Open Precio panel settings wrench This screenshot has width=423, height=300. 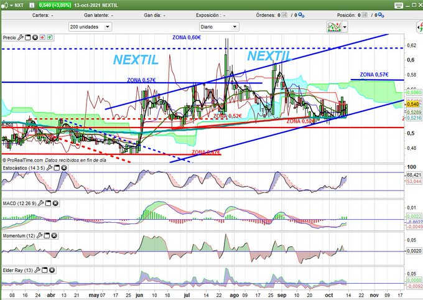21,37
